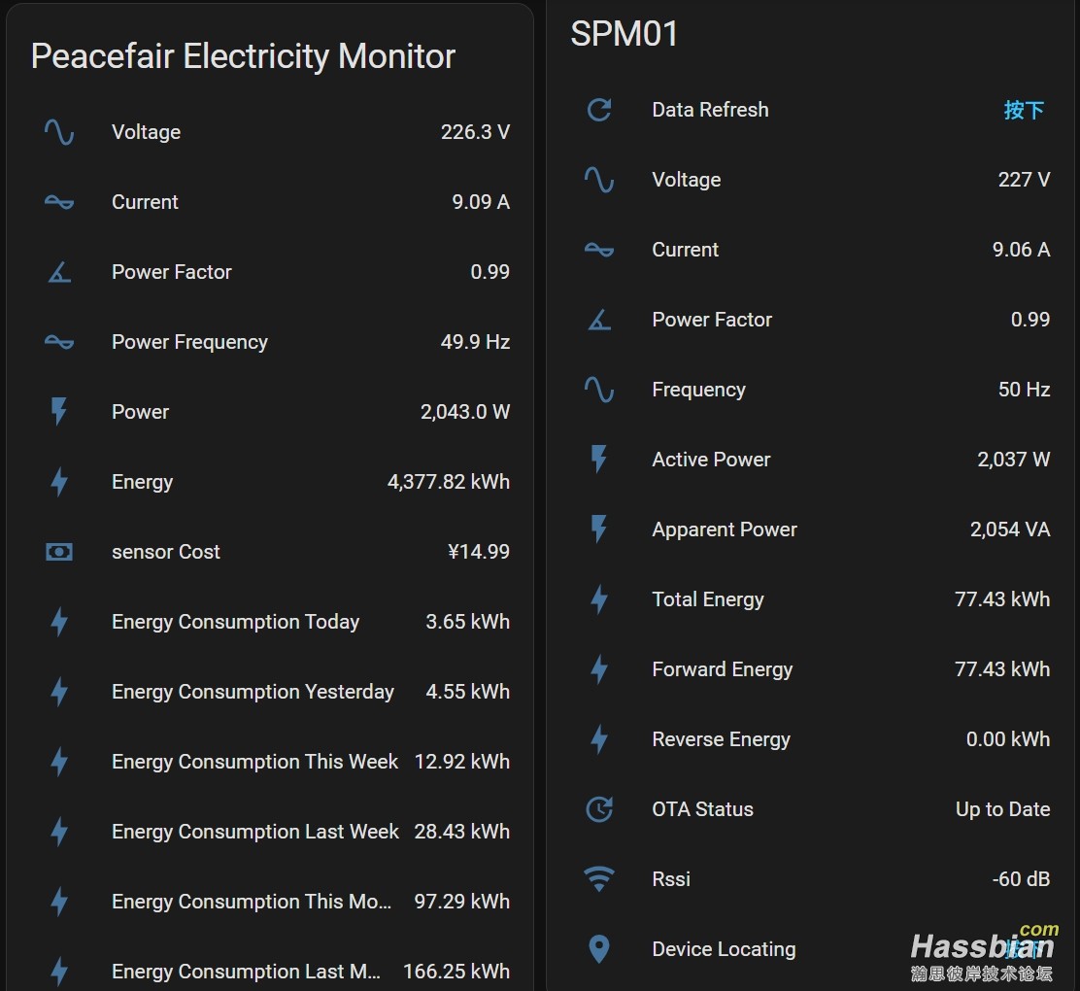Click Peacefair Power Factor angle icon
Screen dimensions: 1080x991
click(x=59, y=272)
